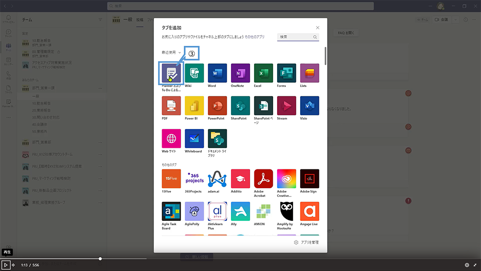Screen dimensions: 481x271
Task: Open more options for PRJ_マーケティング戦略検討
Action: (x=100, y=179)
